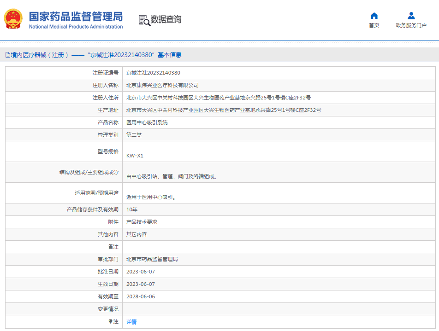Screen dimensions: 439x331
Task: Click the 注册人名称 label
Action: coord(106,85)
